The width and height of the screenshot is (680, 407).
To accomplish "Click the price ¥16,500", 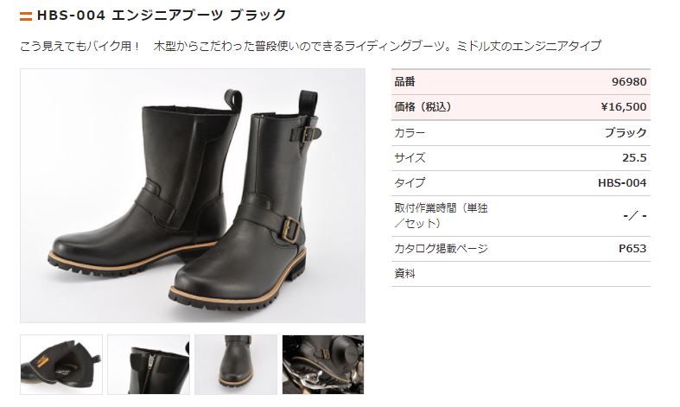I will [x=624, y=107].
